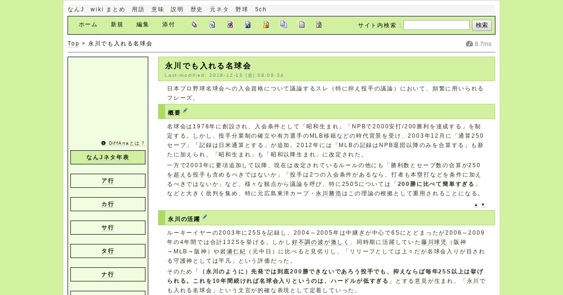This screenshot has height=295, width=563.
Task: Click the stacked pages icon in toolbar
Action: coord(194,25)
